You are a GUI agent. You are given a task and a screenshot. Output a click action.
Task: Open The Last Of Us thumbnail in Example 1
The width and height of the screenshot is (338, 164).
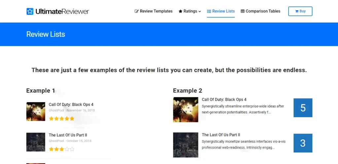(36, 142)
